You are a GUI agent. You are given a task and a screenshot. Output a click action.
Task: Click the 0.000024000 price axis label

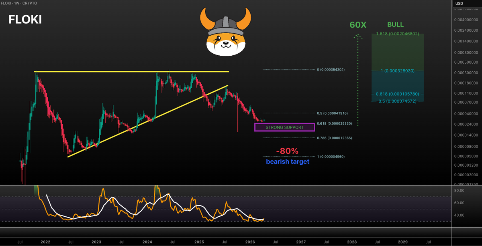[466, 125]
